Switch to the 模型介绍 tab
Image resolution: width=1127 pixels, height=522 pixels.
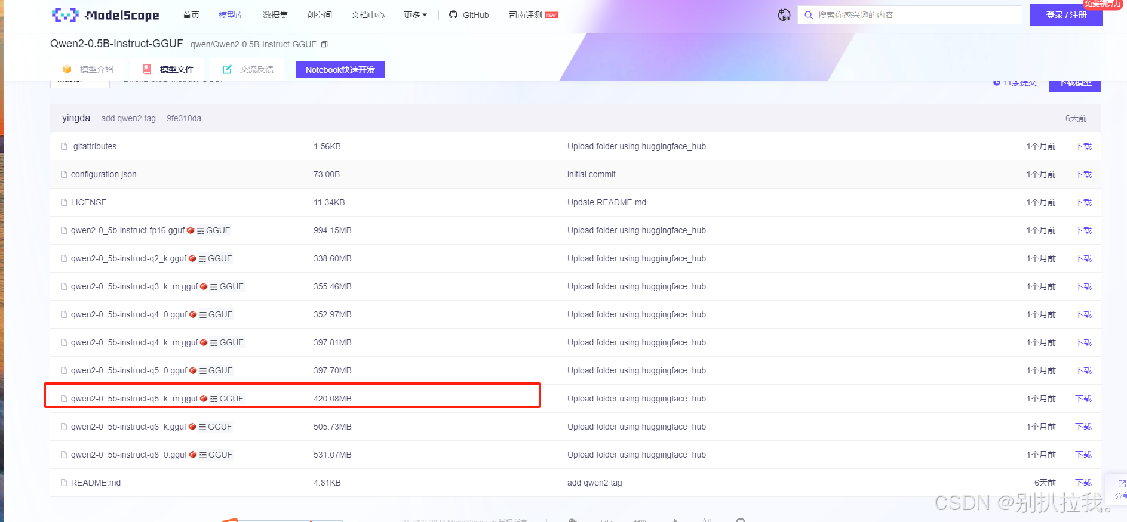[x=88, y=69]
